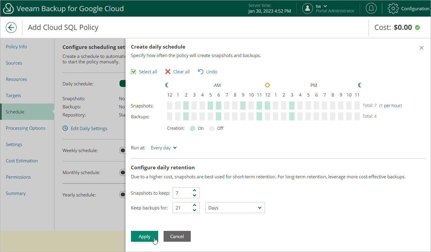The height and width of the screenshot is (252, 431).
Task: Tick the Select all checkbox icon
Action: (134, 72)
